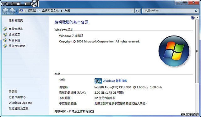Viewport: 201px width, 117px height.
Task: Click 電腦名稱、網域及工作群組設定 section heading
Action: tap(74, 111)
